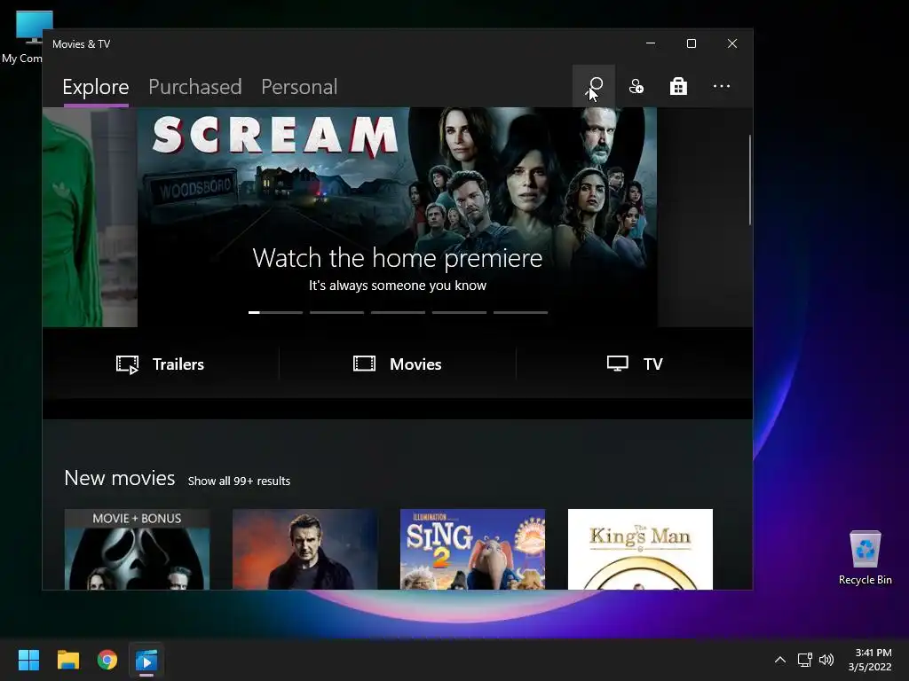
Task: Click the Trailers category button
Action: click(160, 364)
